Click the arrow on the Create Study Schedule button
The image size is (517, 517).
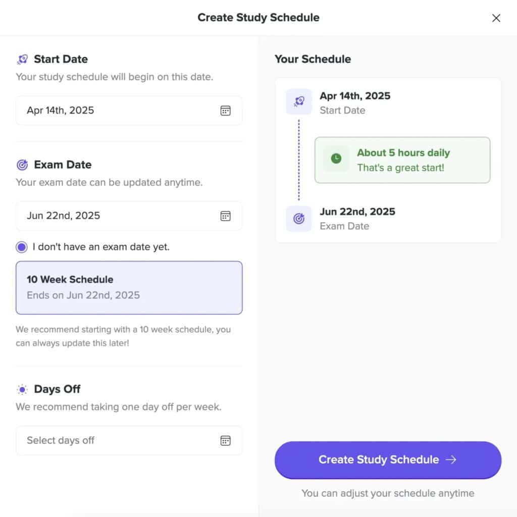[451, 459]
